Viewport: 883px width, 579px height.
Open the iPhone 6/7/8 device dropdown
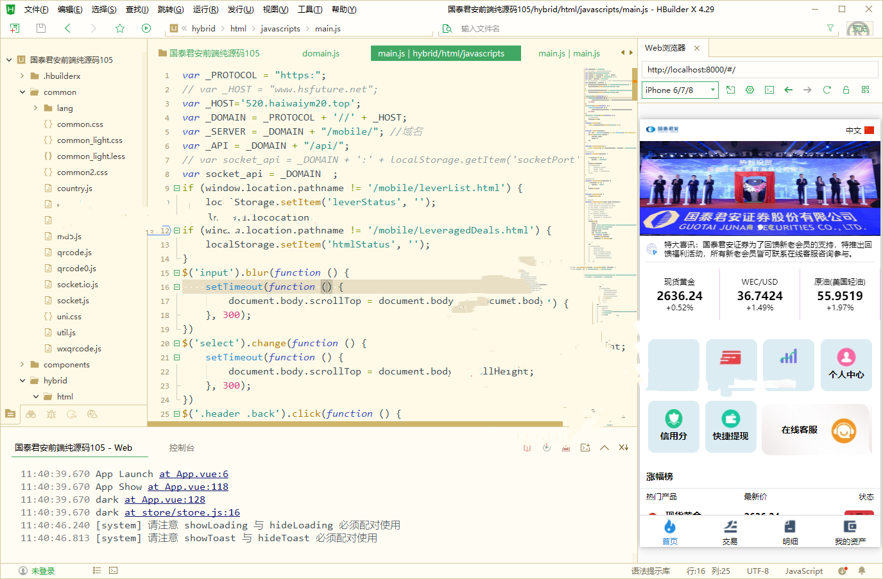tap(680, 90)
